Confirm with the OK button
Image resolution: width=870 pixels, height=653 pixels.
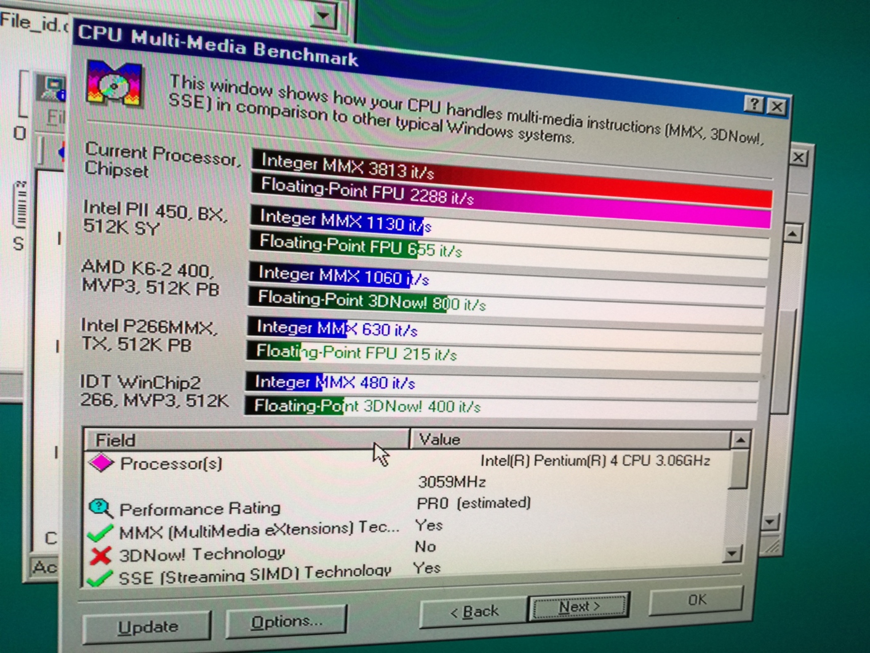[696, 599]
